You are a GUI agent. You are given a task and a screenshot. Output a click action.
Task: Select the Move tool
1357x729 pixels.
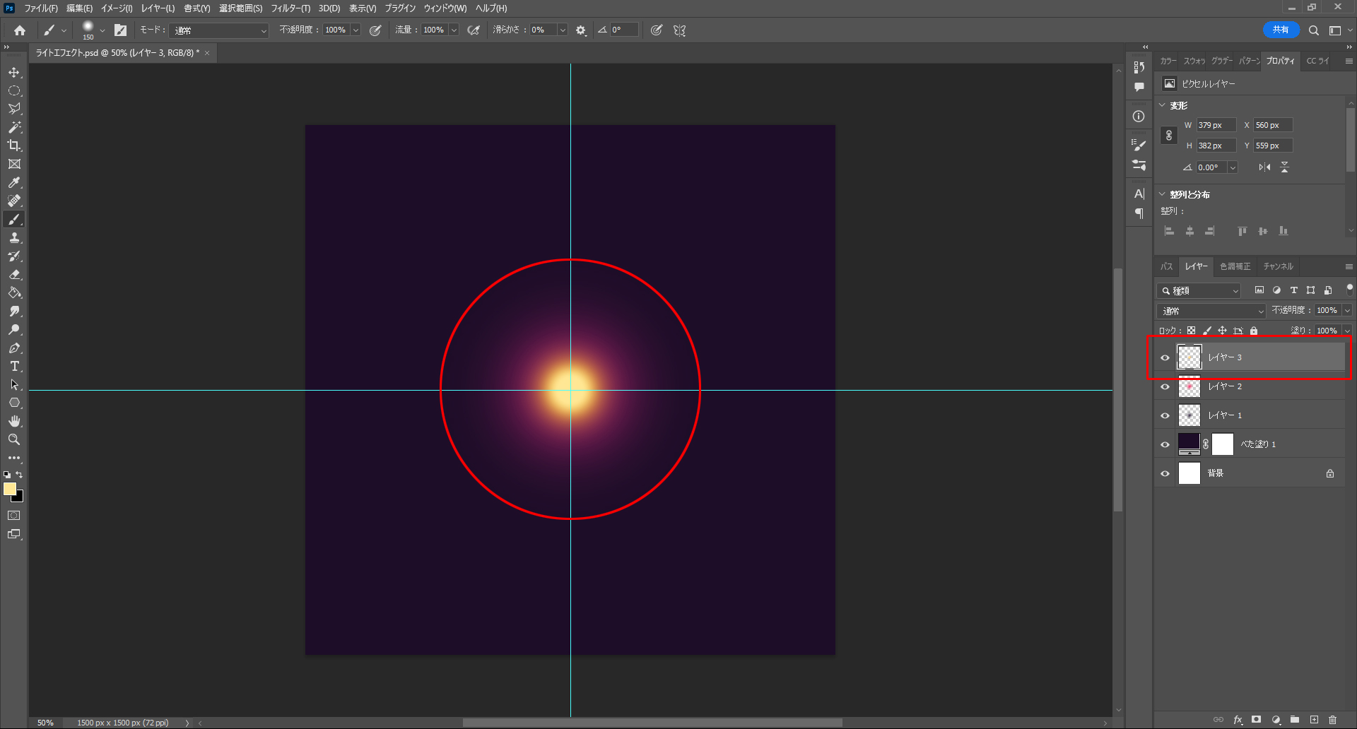(14, 73)
